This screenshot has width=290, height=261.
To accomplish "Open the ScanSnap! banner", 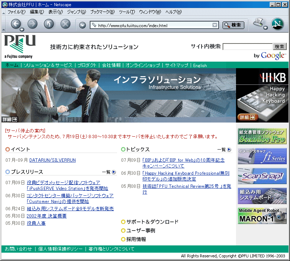I will coord(262,176).
